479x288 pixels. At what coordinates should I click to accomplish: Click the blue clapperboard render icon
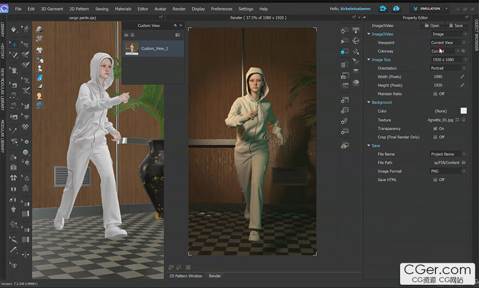click(345, 51)
